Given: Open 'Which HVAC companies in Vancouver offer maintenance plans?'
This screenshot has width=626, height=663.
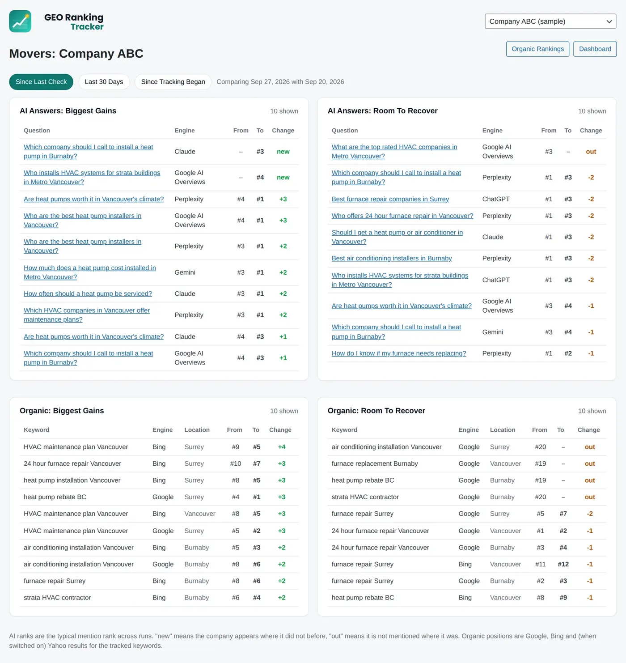Looking at the screenshot, I should 87,315.
